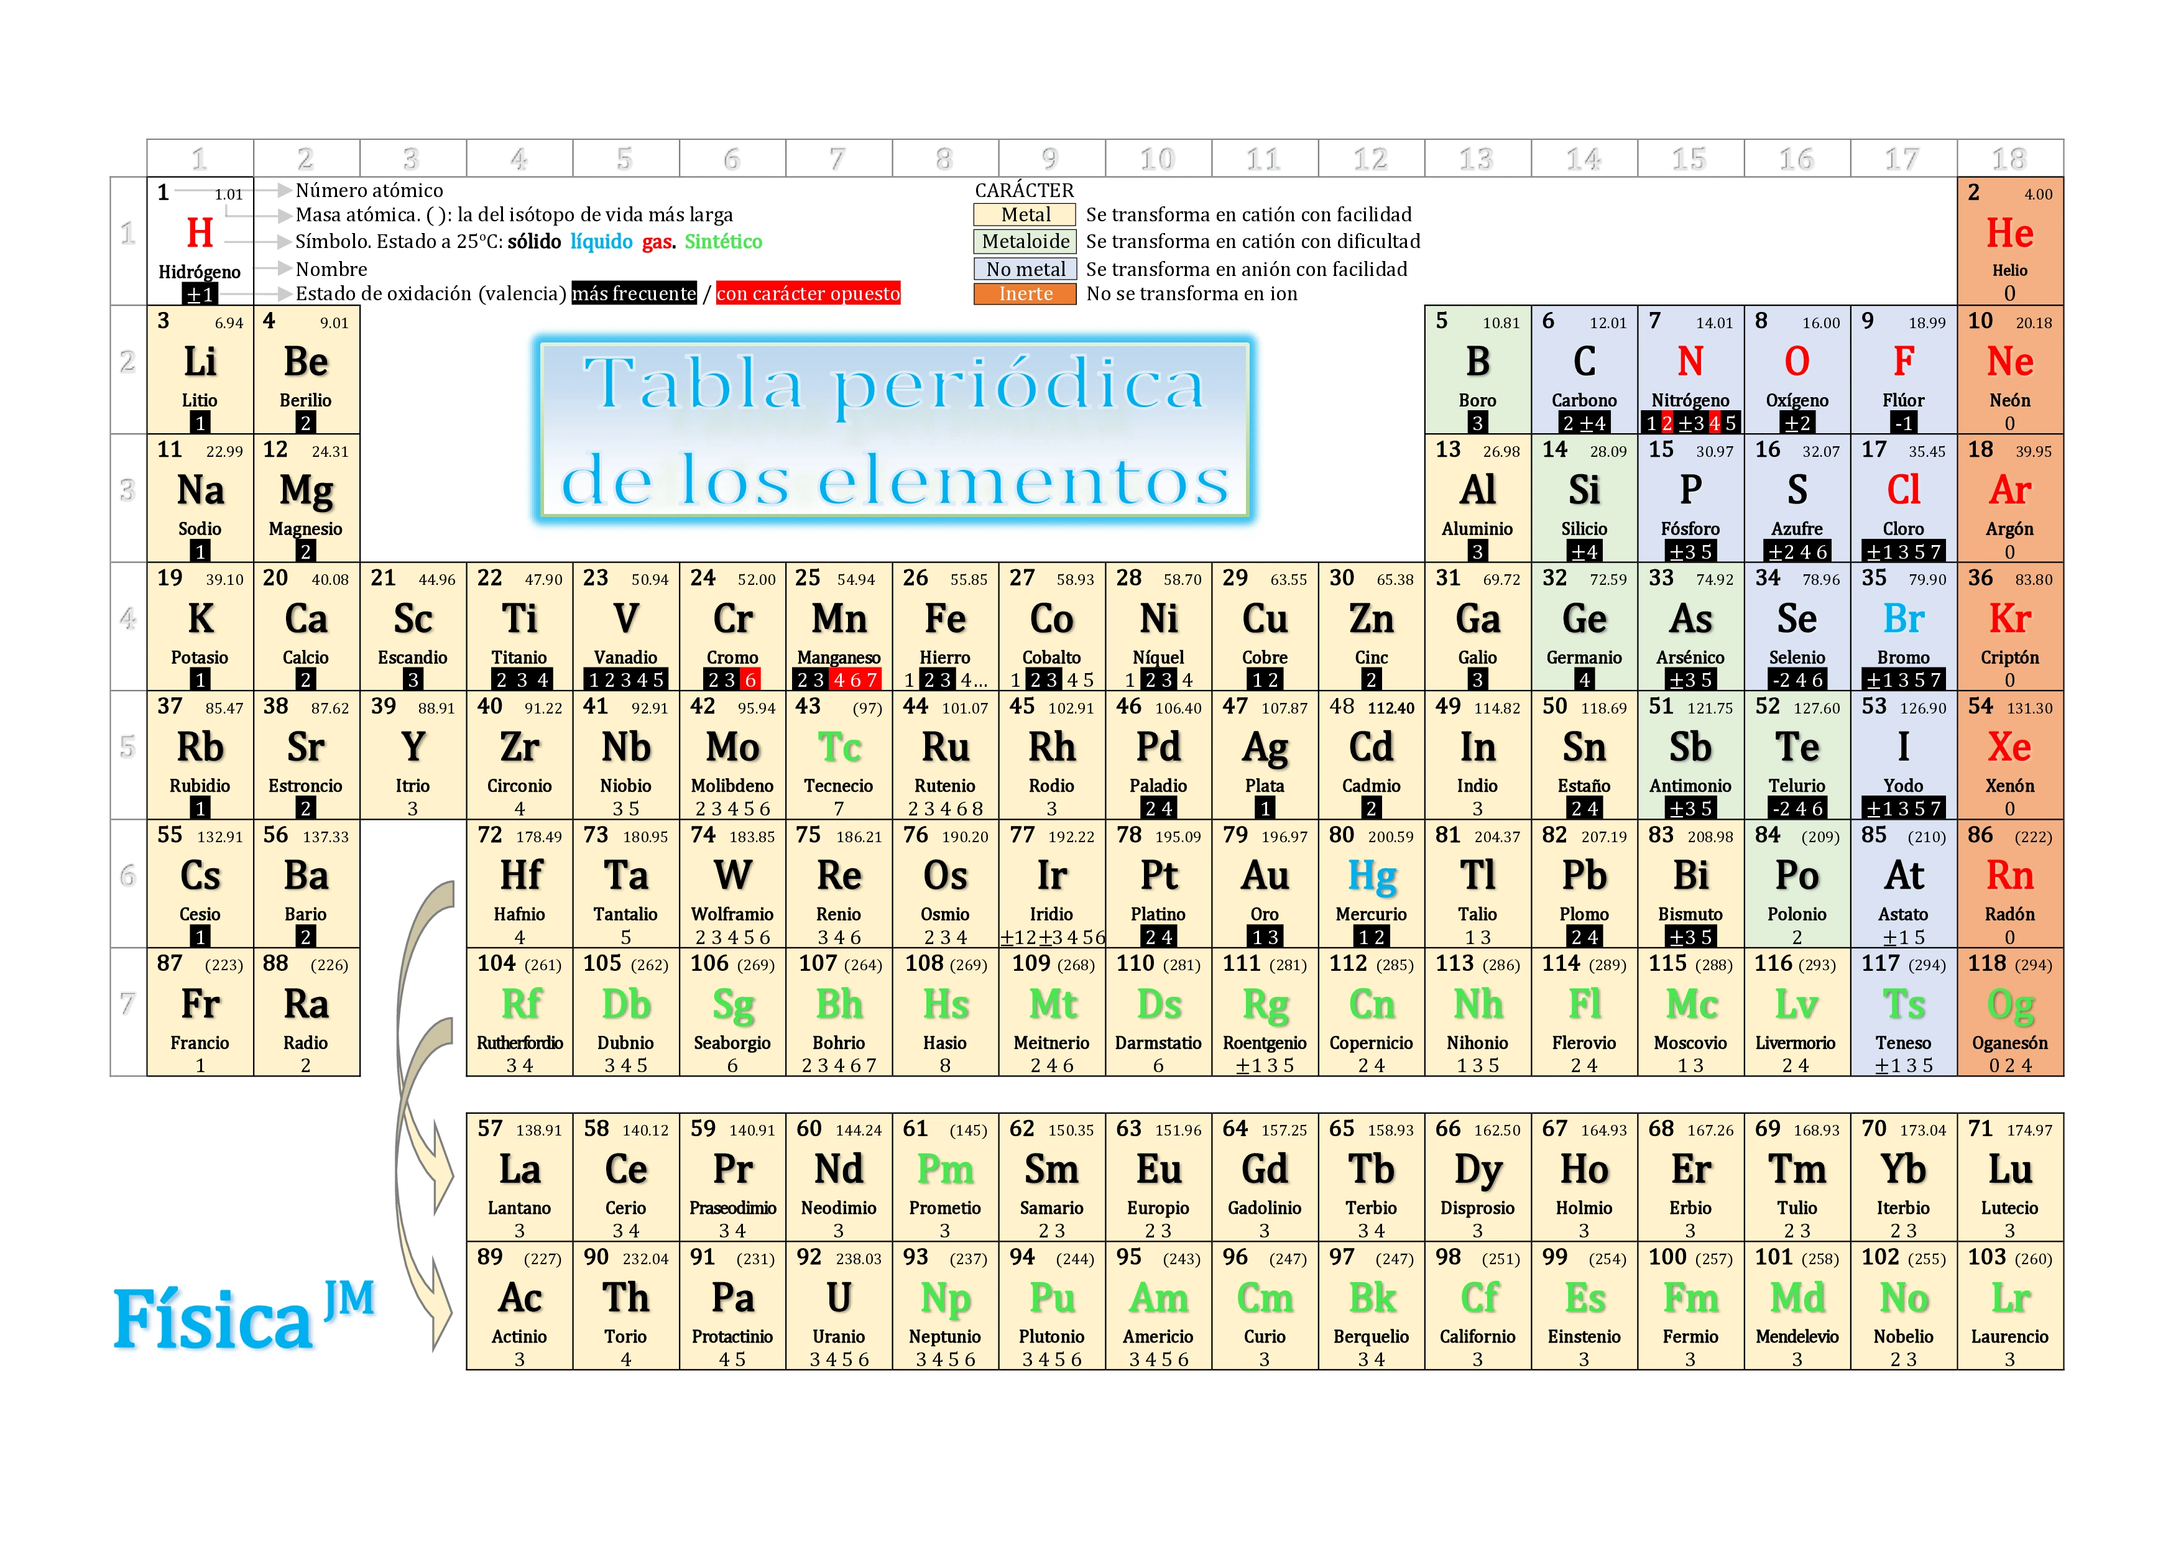
Task: Click group column header 1
Action: tap(200, 158)
